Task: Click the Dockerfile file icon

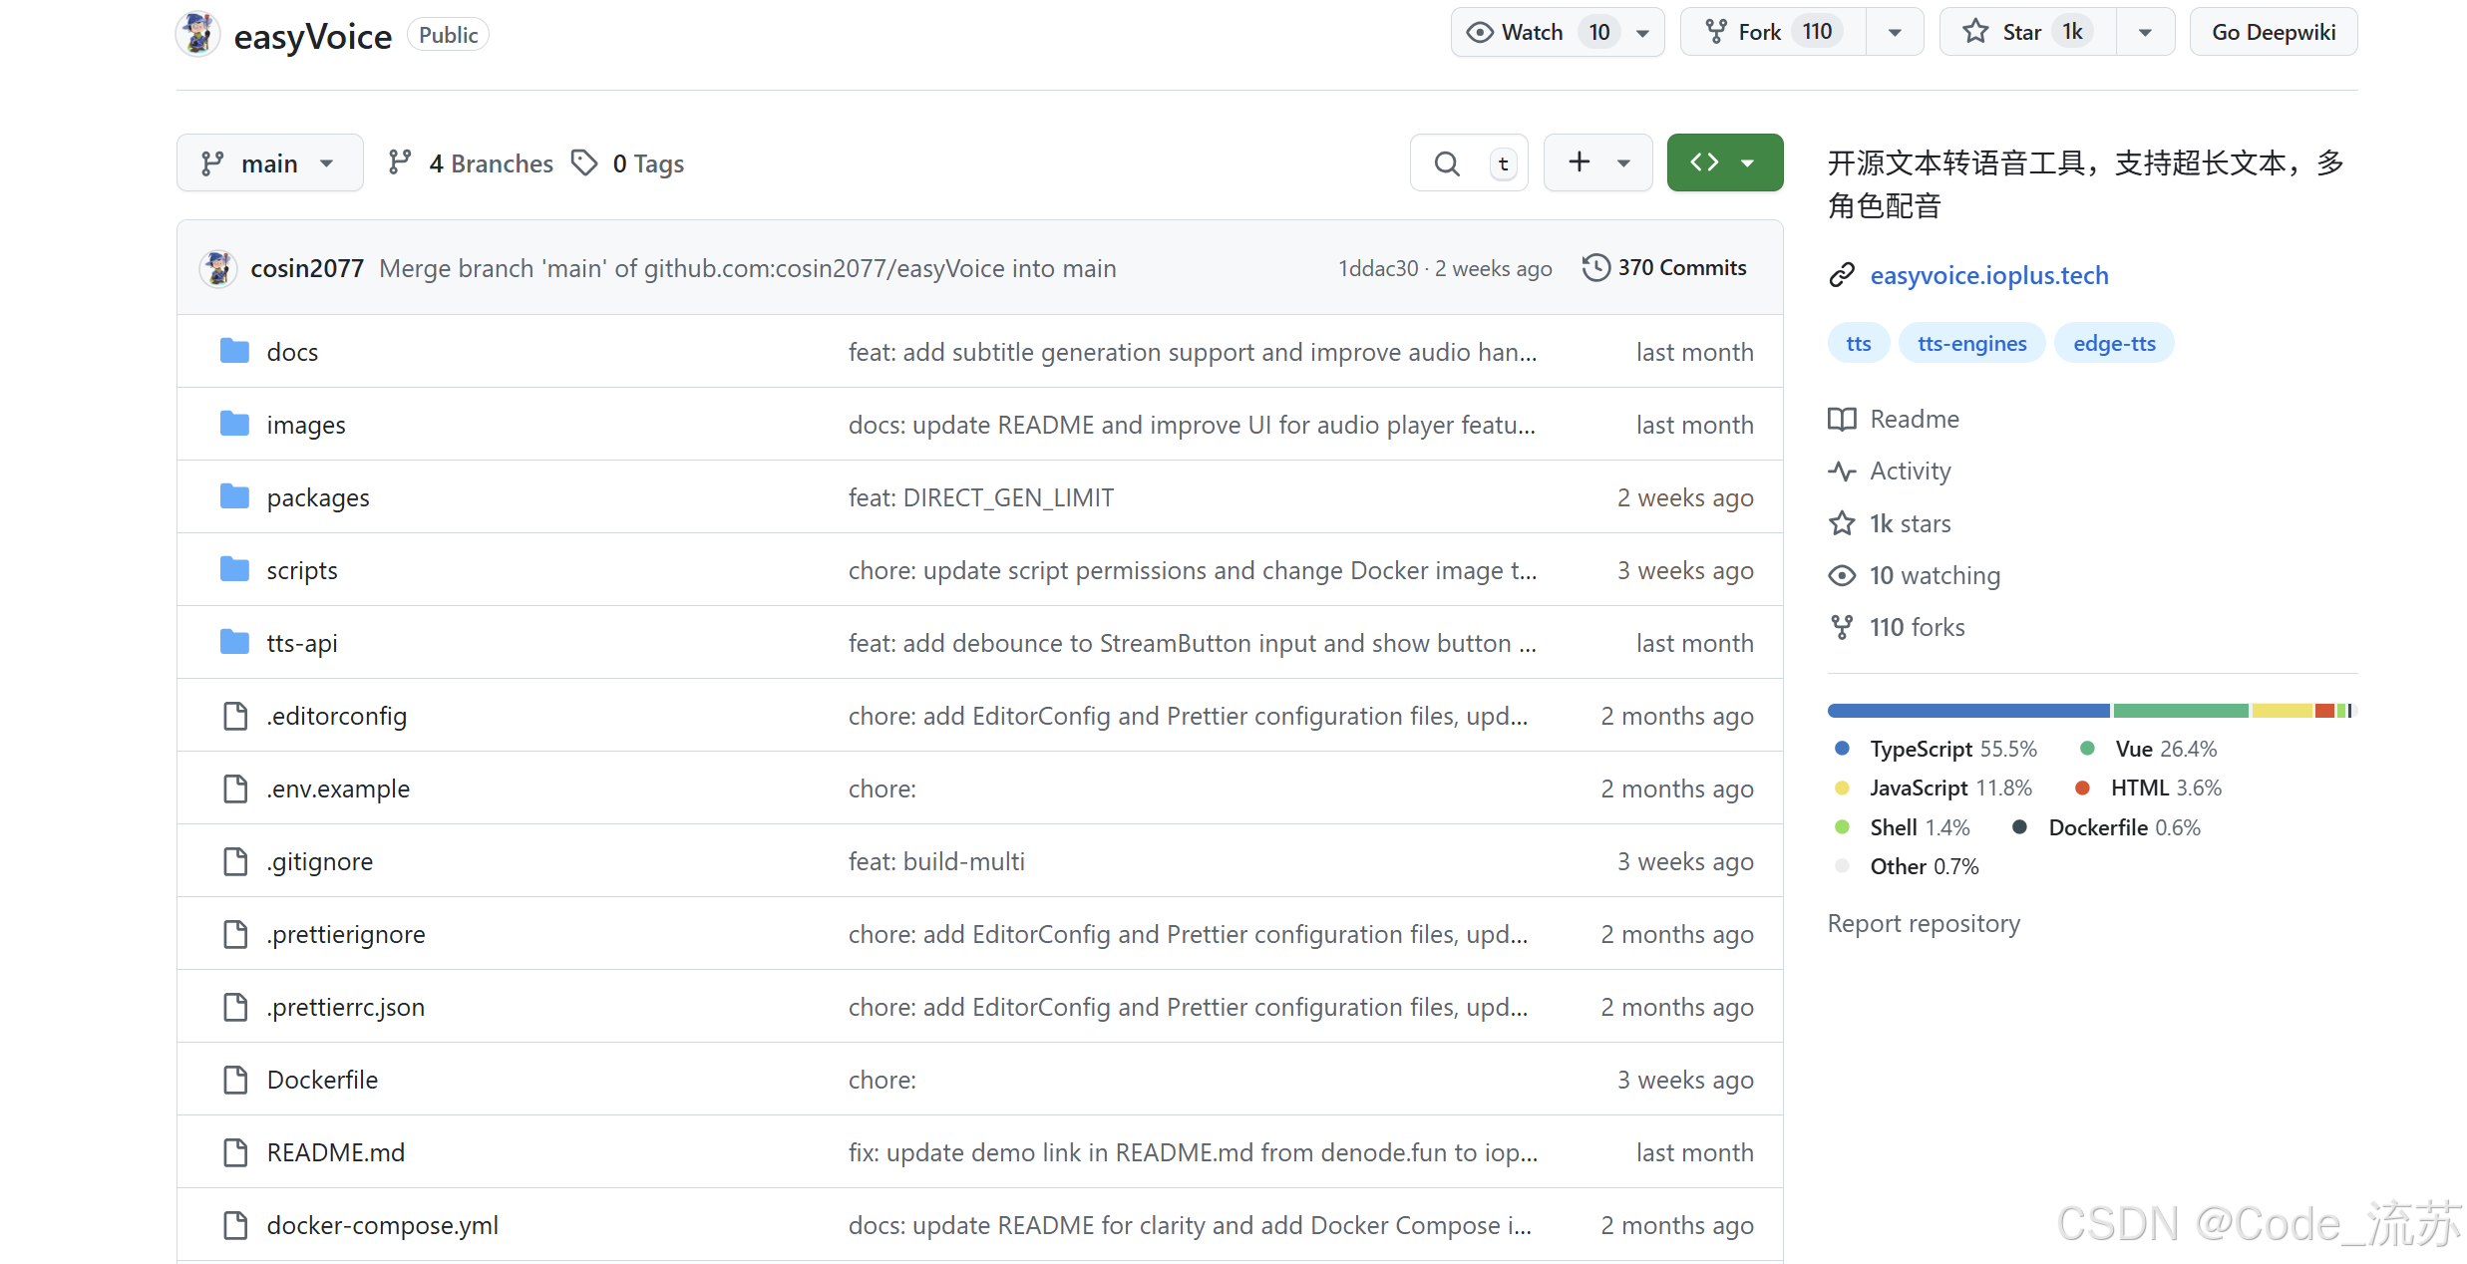Action: 235,1080
